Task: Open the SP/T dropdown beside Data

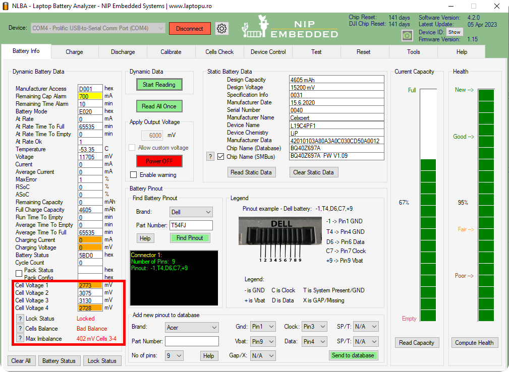Action: click(366, 342)
